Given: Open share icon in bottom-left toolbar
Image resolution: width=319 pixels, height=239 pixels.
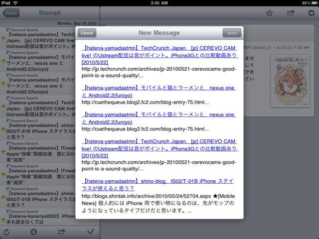Looking at the screenshot, I should pos(61,232).
